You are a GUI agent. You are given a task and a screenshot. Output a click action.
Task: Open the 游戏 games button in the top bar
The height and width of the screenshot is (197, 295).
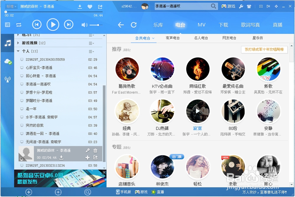click(228, 6)
